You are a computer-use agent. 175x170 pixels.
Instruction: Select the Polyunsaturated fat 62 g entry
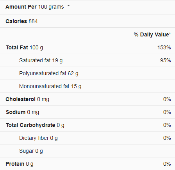tap(49, 74)
